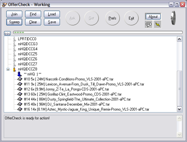This screenshot has height=142, width=187.
Task: Click pack icon for #10 Narcotik-Conditions
Action: pos(20,79)
